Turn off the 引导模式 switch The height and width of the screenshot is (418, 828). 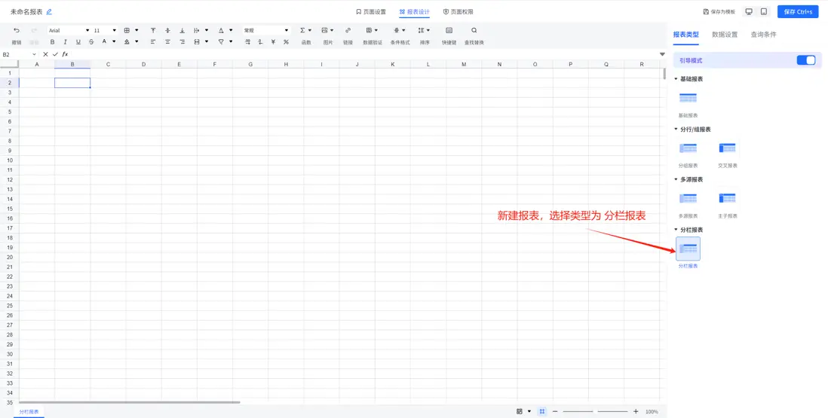(806, 60)
